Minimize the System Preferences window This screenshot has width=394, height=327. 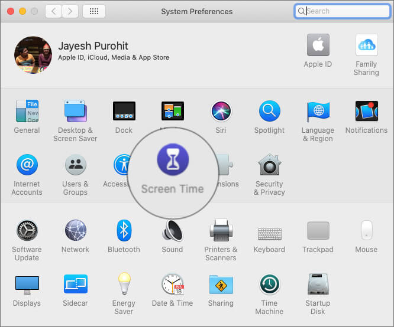[x=22, y=11]
